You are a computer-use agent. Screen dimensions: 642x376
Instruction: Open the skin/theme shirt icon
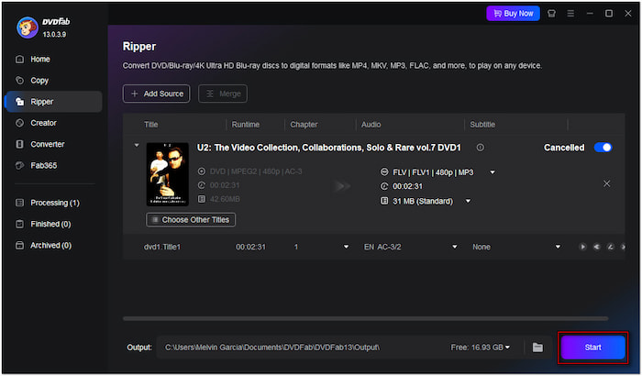(x=551, y=14)
